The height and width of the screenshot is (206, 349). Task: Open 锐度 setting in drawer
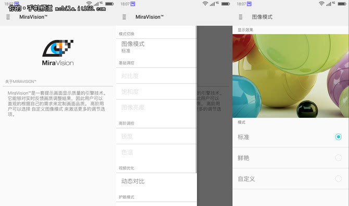(156, 136)
